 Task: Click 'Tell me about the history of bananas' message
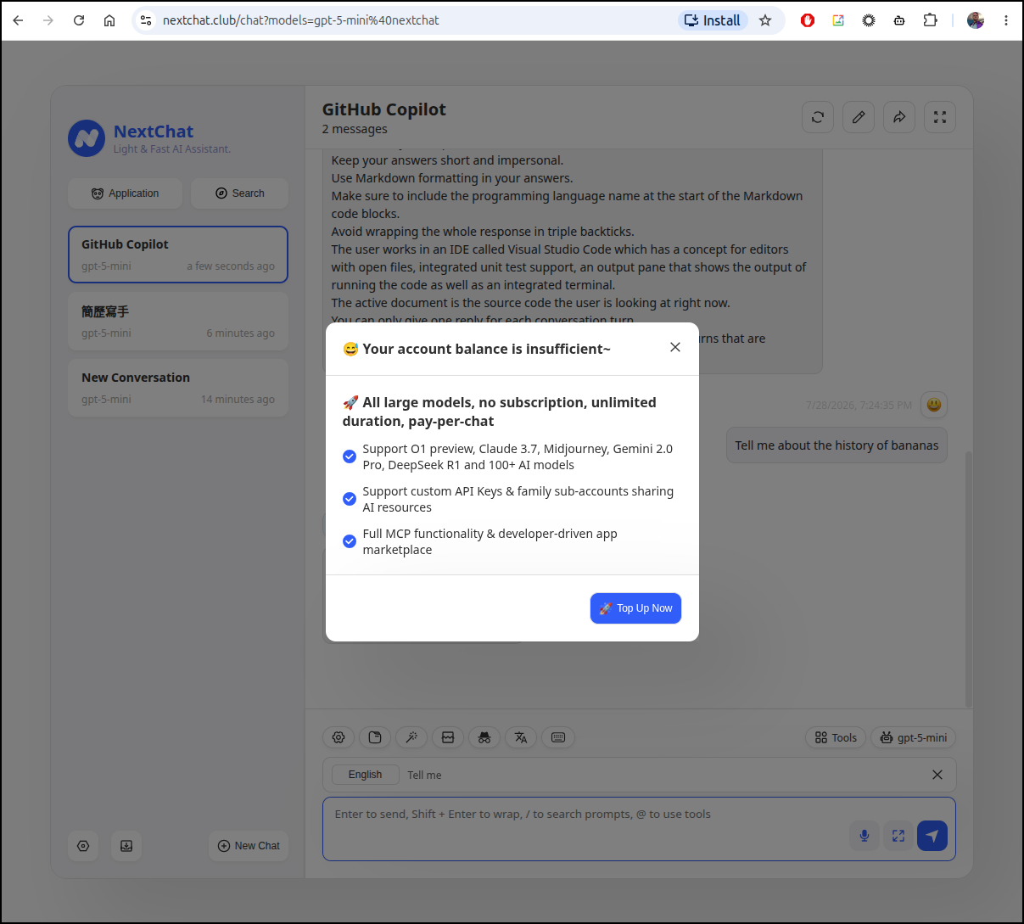(x=837, y=445)
